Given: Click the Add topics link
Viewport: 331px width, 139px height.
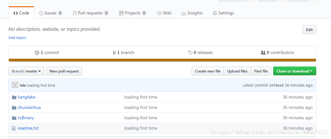Looking at the screenshot, I should click(17, 38).
